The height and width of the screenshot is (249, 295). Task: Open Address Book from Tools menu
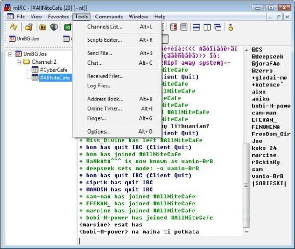point(117,99)
